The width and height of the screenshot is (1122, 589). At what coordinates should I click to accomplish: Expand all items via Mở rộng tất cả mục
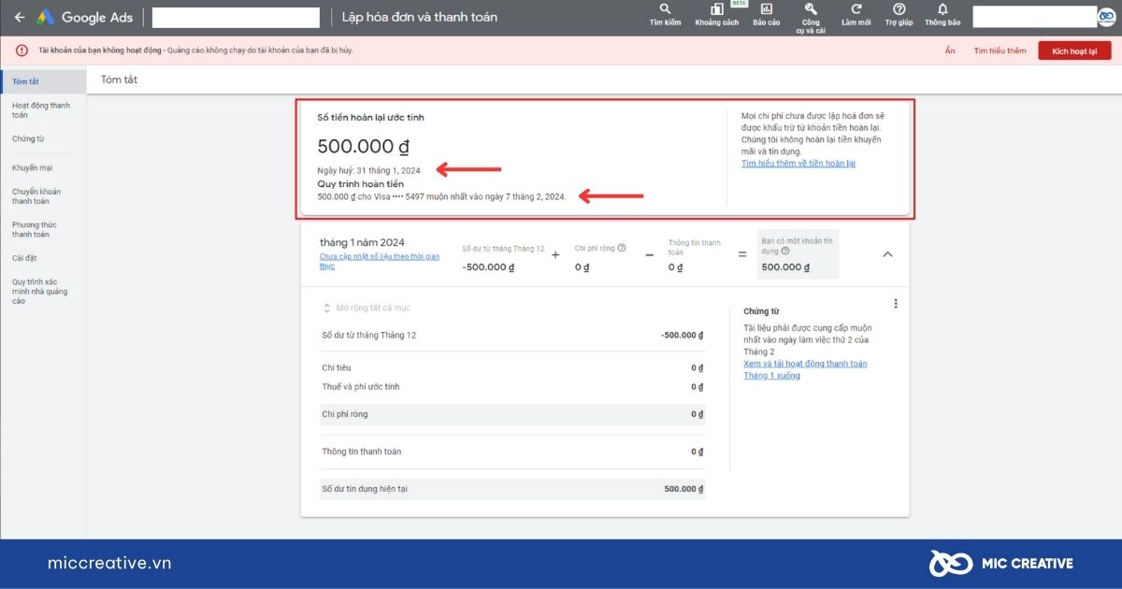pyautogui.click(x=366, y=308)
